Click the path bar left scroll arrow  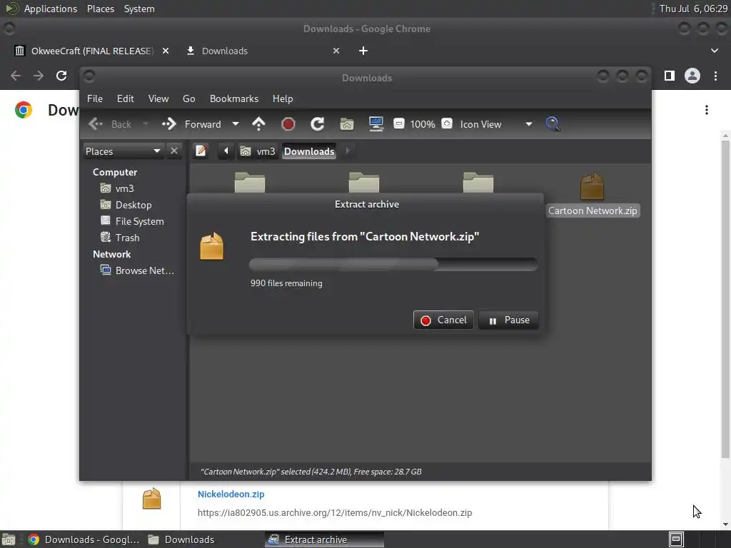(x=226, y=151)
